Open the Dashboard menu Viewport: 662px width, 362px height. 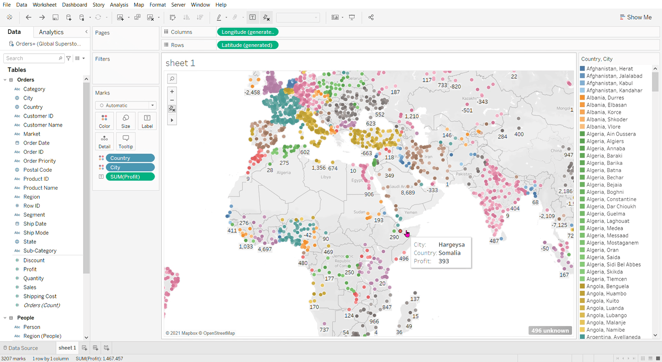(x=74, y=5)
